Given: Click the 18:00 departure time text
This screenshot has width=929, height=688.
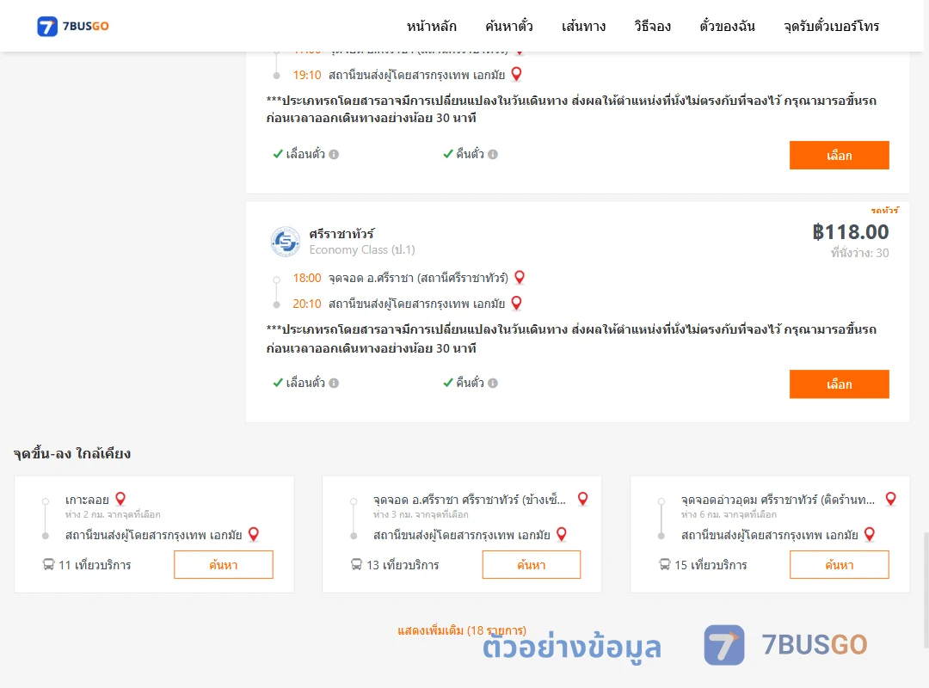Looking at the screenshot, I should tap(307, 278).
